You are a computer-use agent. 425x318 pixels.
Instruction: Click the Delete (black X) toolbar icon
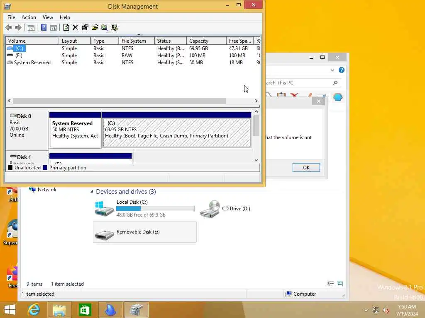(x=76, y=27)
